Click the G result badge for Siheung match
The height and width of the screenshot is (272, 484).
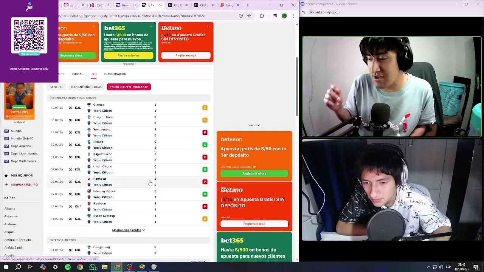[205, 194]
